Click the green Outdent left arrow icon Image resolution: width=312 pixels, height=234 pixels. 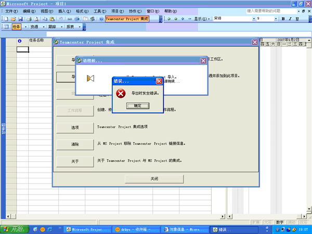click(x=169, y=19)
